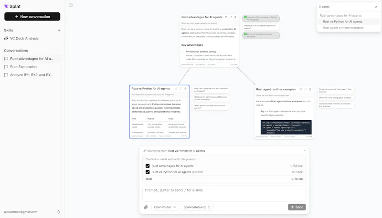Delete the 'Rust vs Python for AI agents' card
382x218 pixels.
coord(185,89)
